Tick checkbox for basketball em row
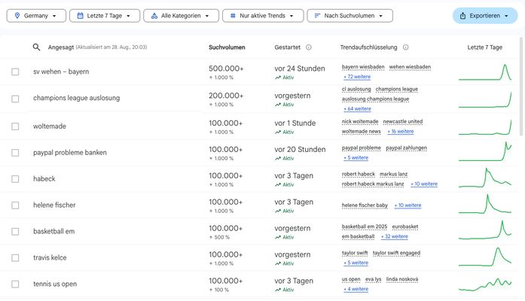Image resolution: width=525 pixels, height=301 pixels. pos(15,232)
